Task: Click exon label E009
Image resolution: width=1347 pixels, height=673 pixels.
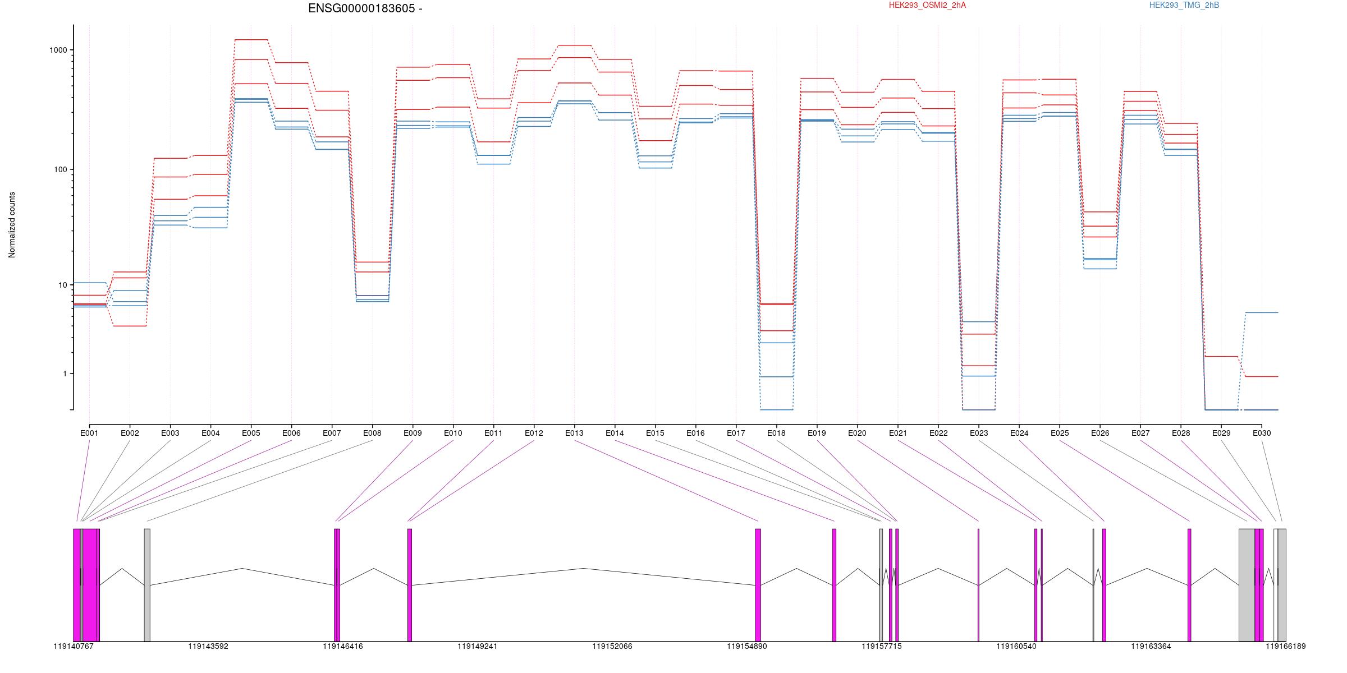Action: pos(413,433)
